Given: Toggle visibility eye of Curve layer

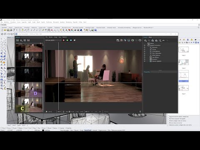Looking at the screenshot, I should coord(145,49).
